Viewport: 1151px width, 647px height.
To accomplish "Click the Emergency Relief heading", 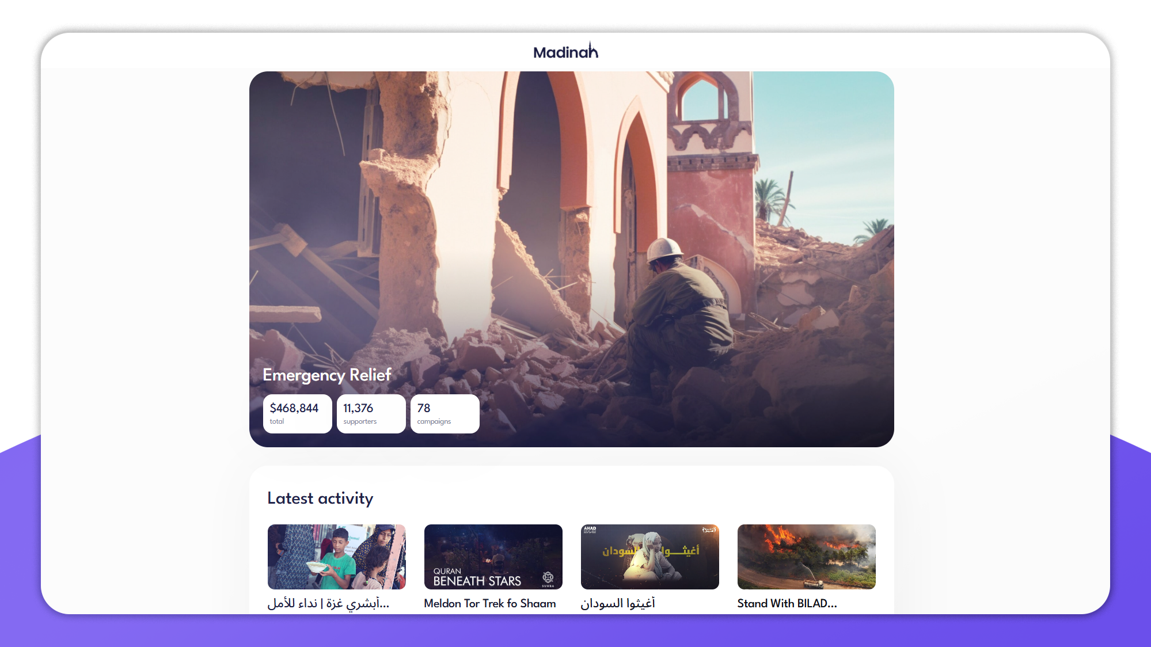I will tap(326, 375).
